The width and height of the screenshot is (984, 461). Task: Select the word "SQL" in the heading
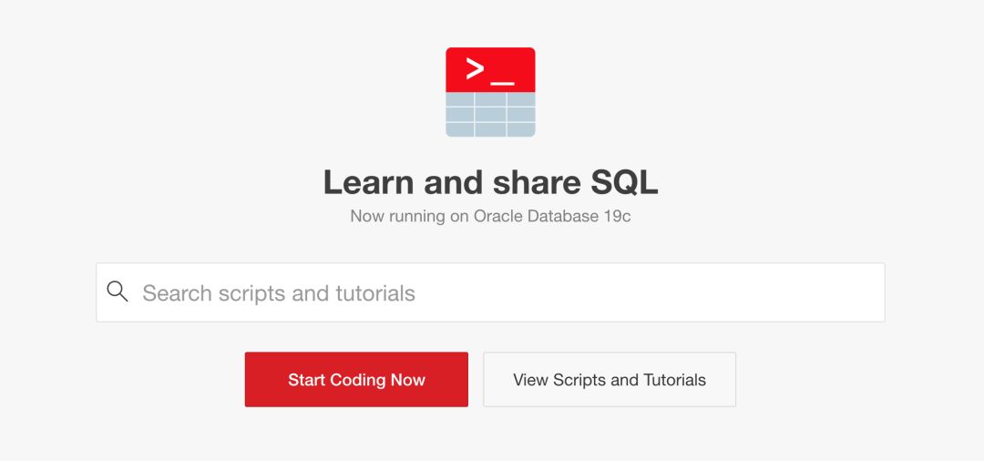pyautogui.click(x=624, y=182)
